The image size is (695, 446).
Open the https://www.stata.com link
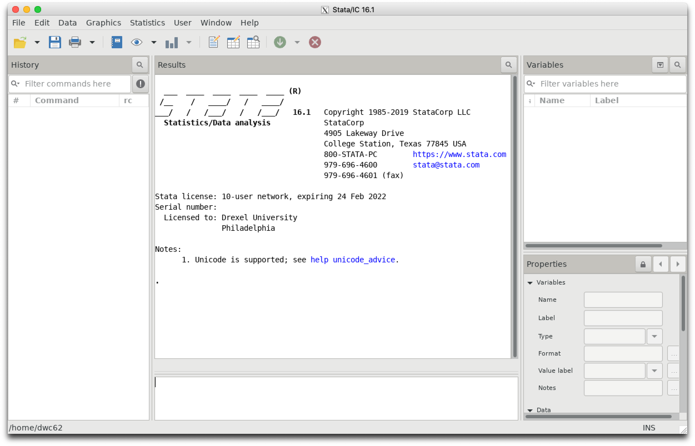[x=459, y=154]
